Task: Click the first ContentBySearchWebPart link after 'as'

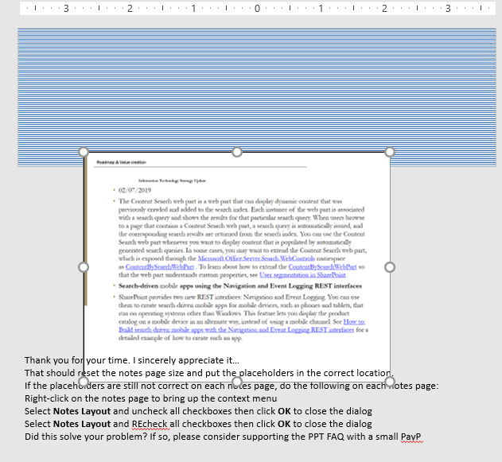Action: tap(160, 266)
